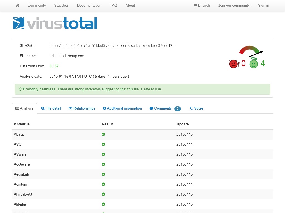
Task: Click the green check icon for ALYac
Action: (104, 135)
